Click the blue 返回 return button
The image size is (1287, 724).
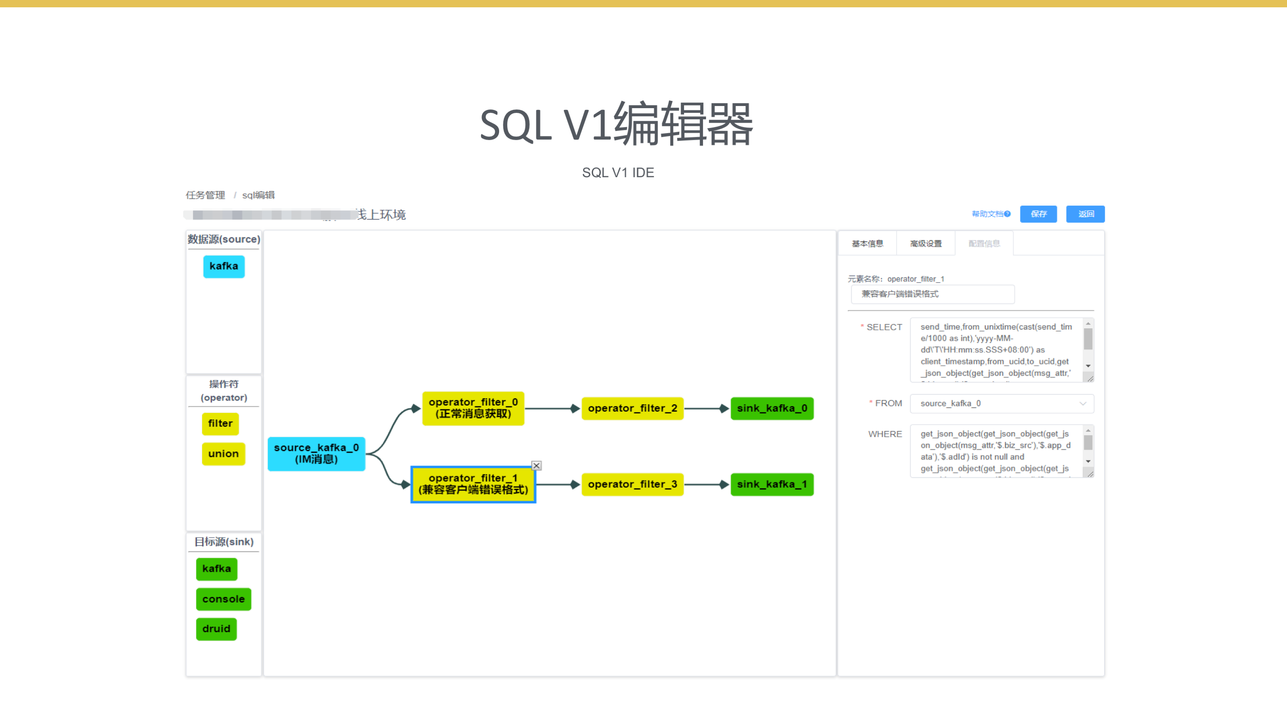pos(1085,214)
